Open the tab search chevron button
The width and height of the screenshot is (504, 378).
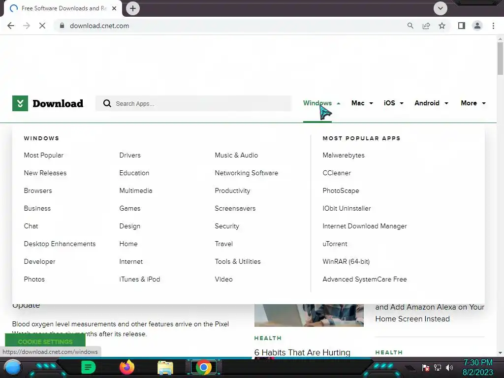click(441, 8)
